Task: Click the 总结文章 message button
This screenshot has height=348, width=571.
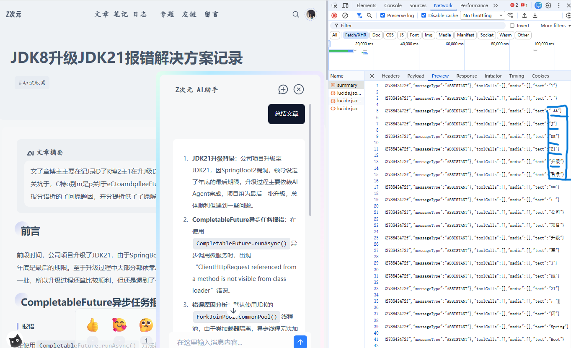Action: click(x=287, y=114)
